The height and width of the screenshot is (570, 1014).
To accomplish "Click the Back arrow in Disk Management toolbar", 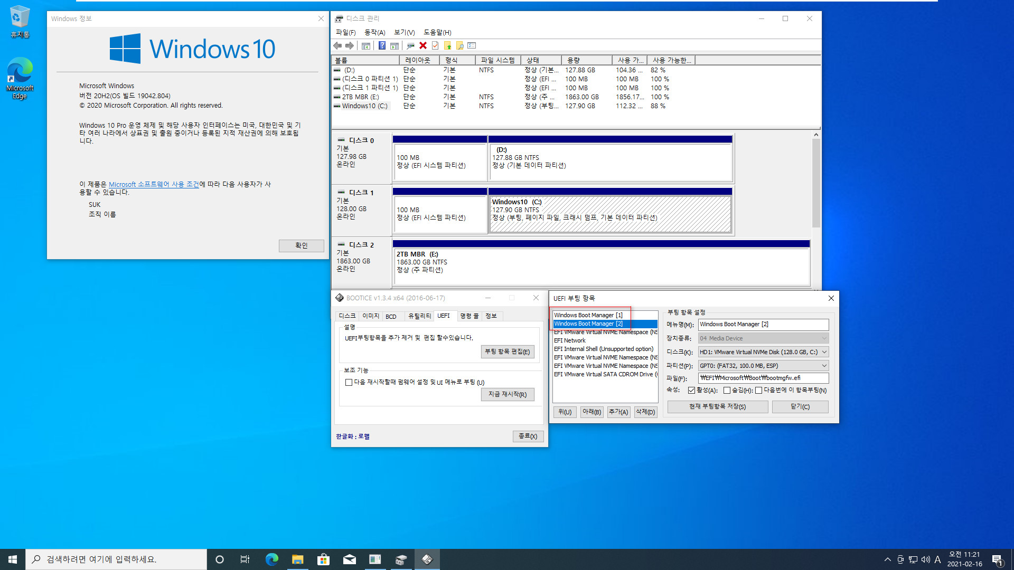I will (337, 46).
